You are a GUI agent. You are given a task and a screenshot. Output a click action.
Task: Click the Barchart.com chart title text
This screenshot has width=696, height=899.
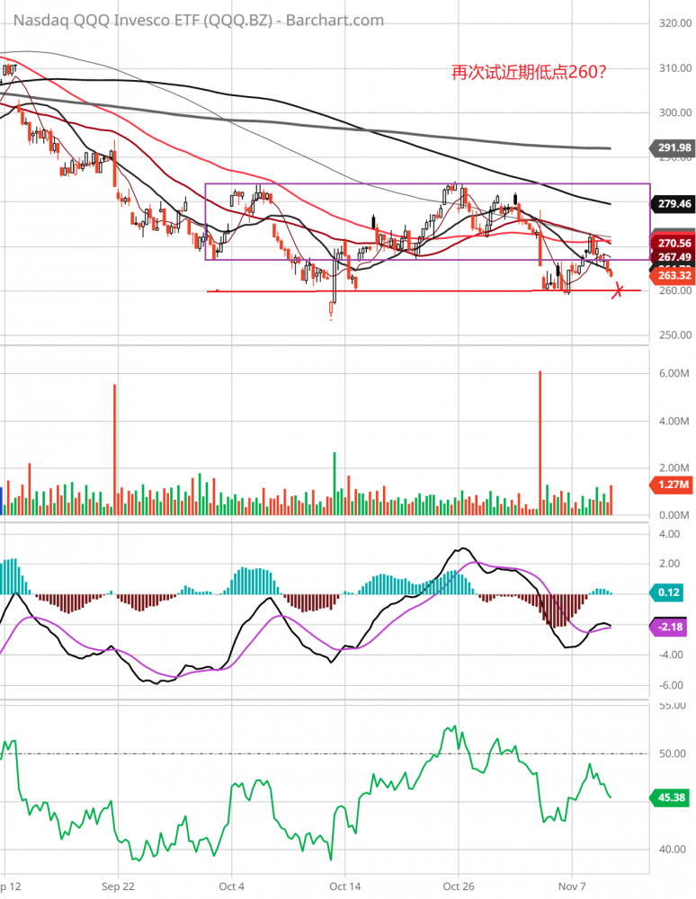[192, 20]
